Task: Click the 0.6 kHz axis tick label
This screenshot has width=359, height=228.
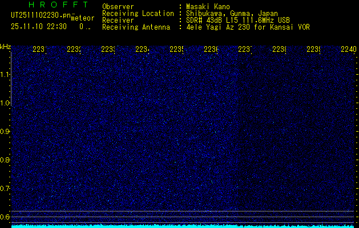Action: pyautogui.click(x=5, y=217)
